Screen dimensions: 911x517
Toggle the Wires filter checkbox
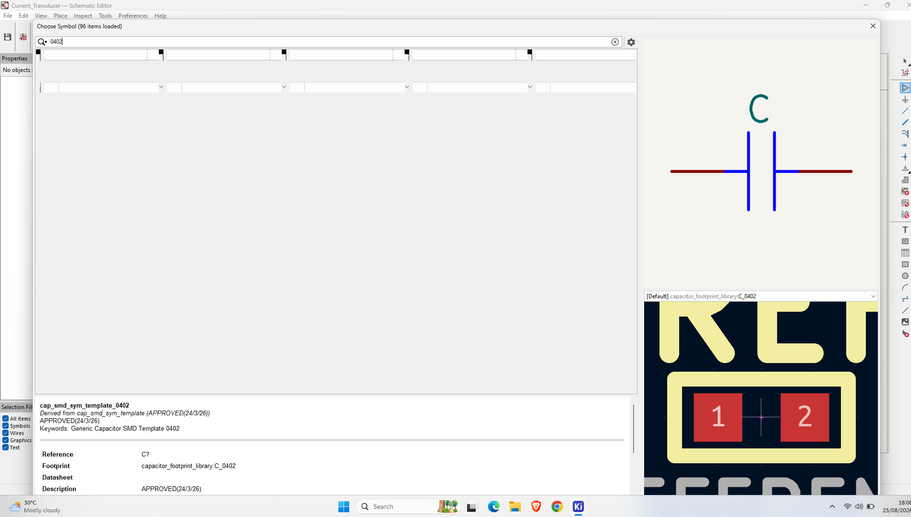click(6, 433)
